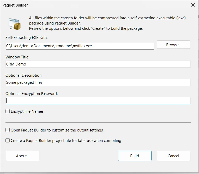Image resolution: width=199 pixels, height=174 pixels.
Task: Tick Create a Paquet Builder project file
Action: [x=8, y=141]
